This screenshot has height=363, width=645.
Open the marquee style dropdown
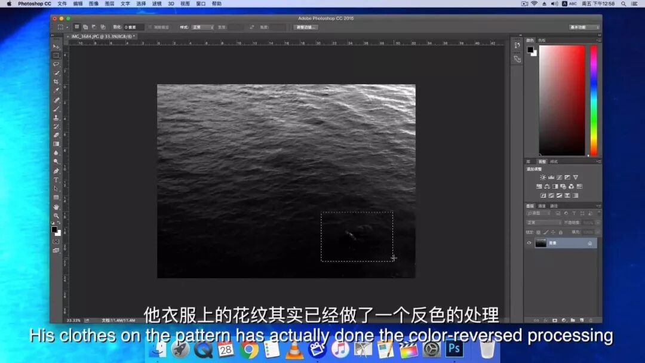(x=202, y=27)
